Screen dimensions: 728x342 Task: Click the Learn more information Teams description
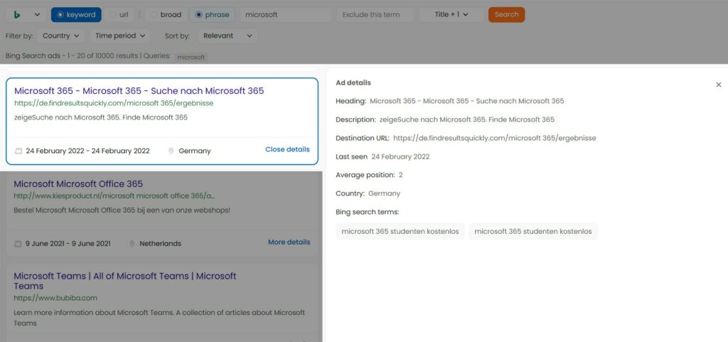(x=159, y=318)
